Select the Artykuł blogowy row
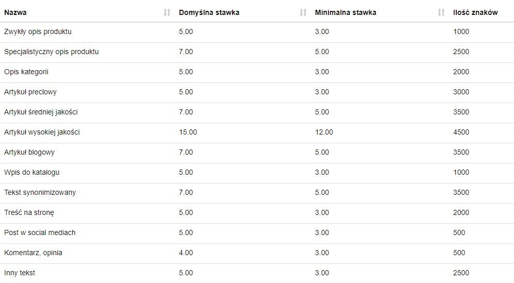This screenshot has width=514, height=283. [x=29, y=152]
